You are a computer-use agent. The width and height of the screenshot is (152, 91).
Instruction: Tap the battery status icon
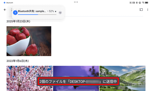pyautogui.click(x=146, y=3)
